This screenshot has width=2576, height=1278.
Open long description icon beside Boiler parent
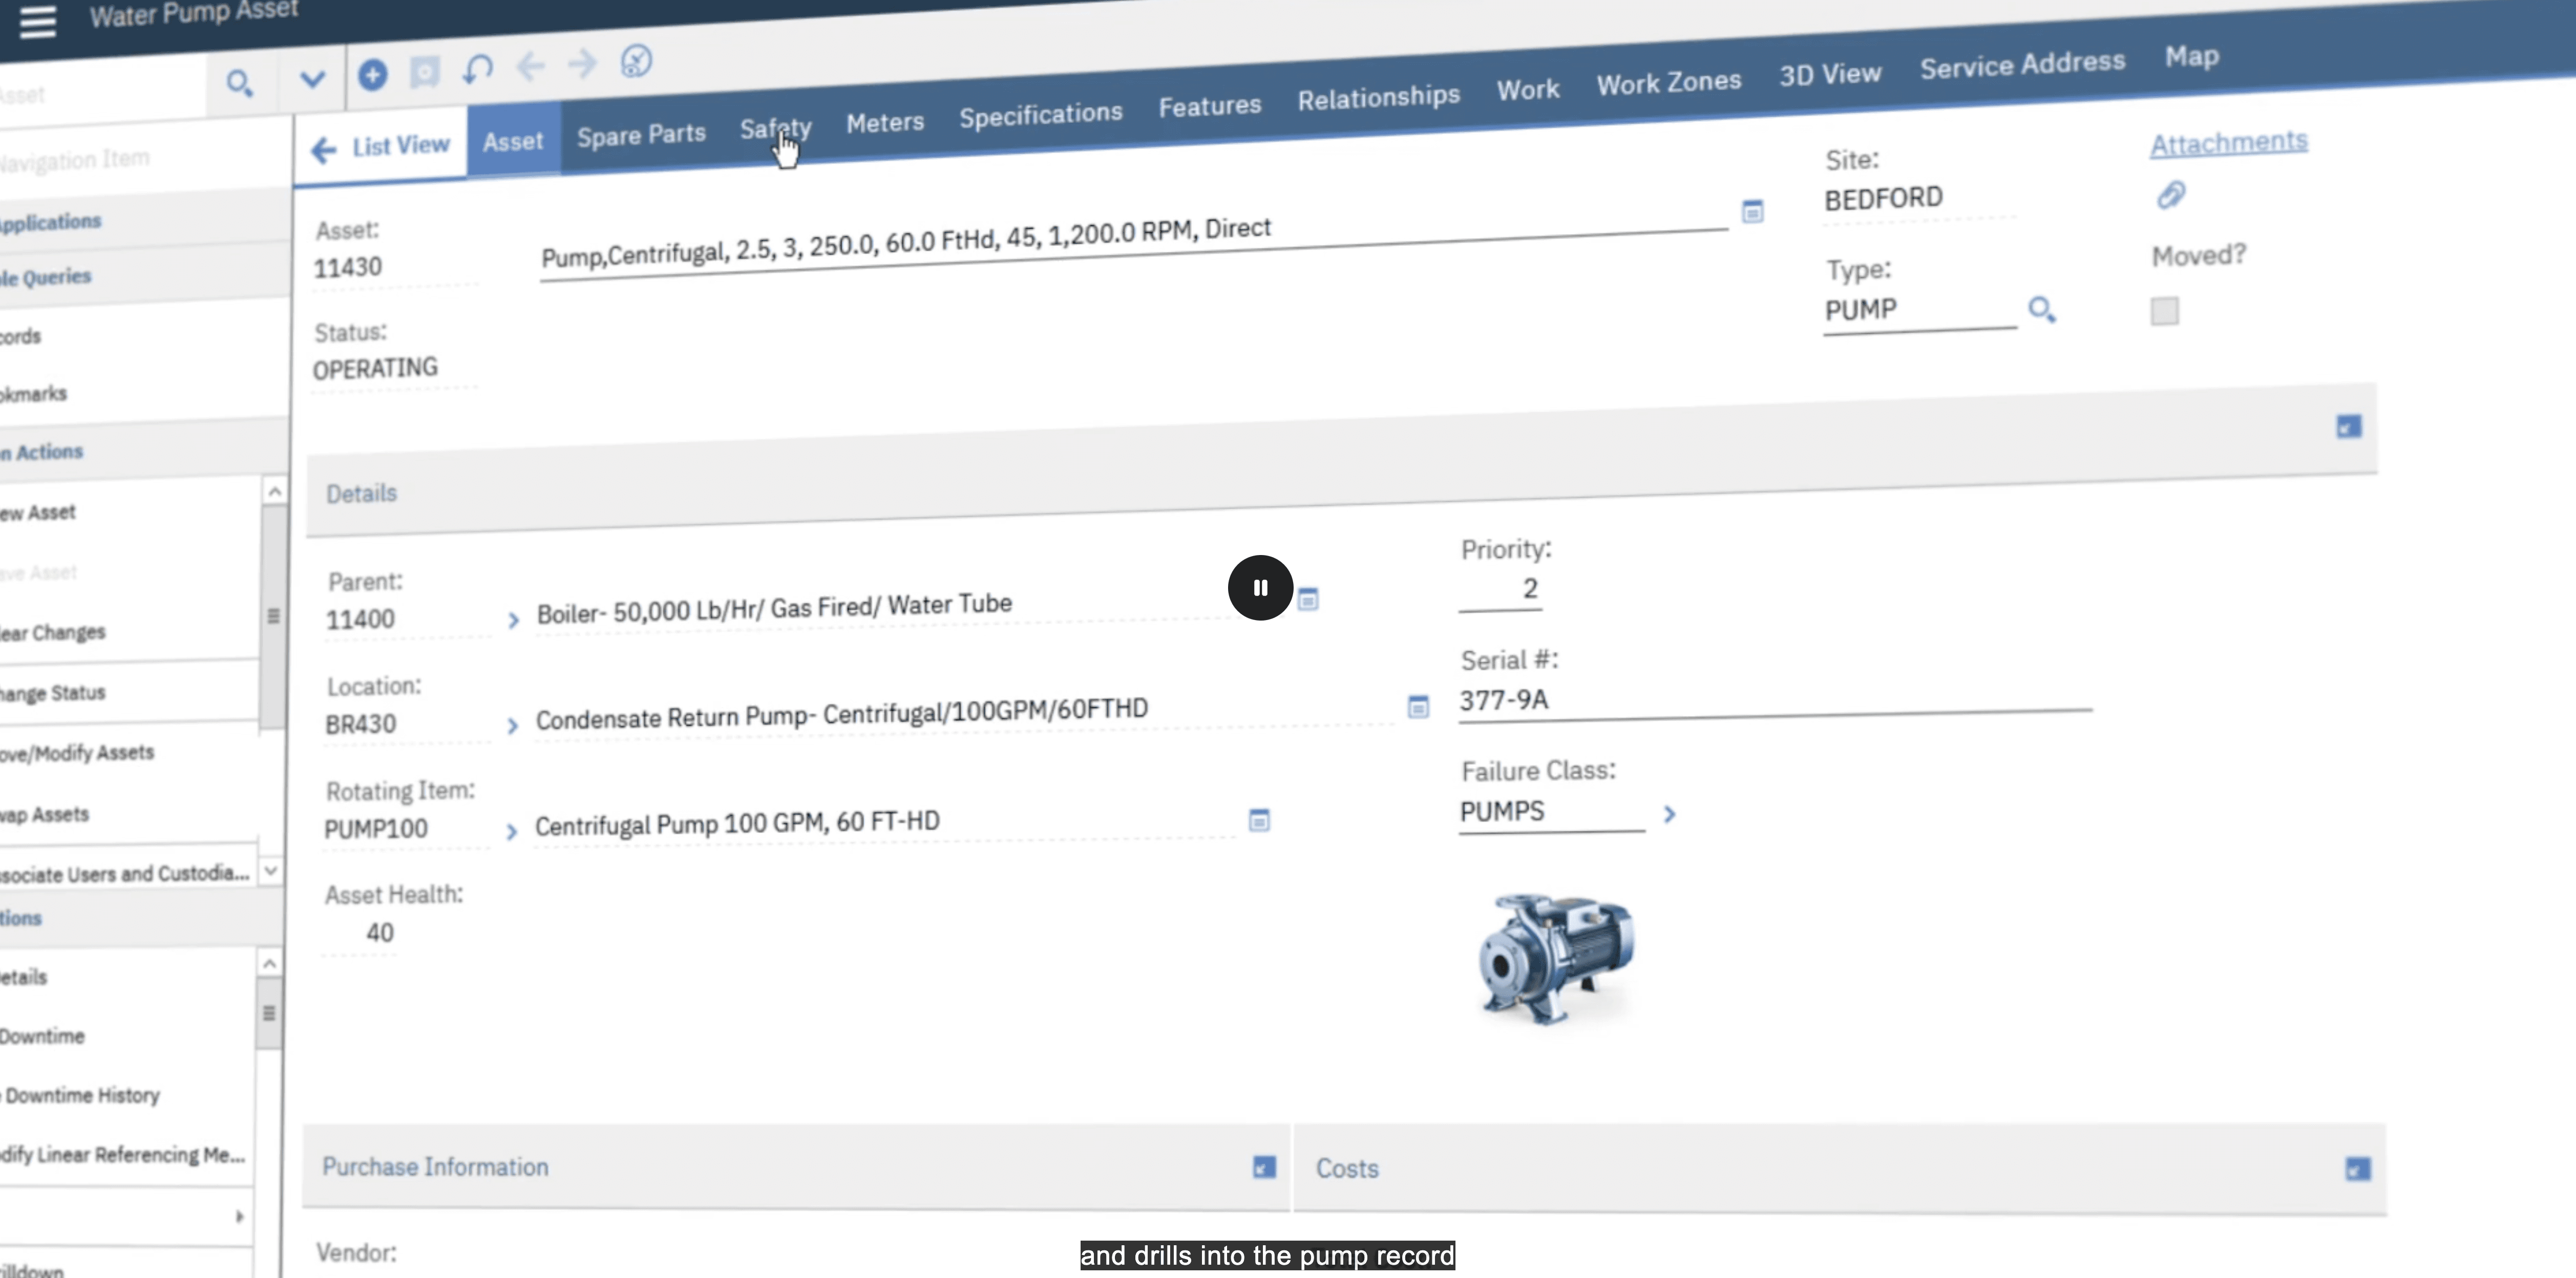click(1308, 599)
